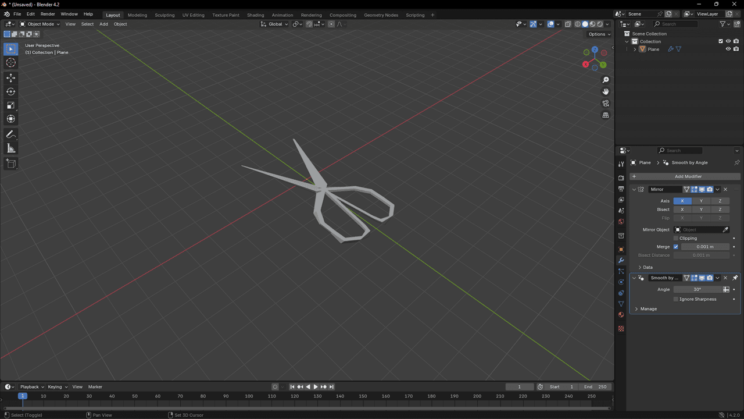Select the Measure tool
The height and width of the screenshot is (419, 744).
[11, 148]
